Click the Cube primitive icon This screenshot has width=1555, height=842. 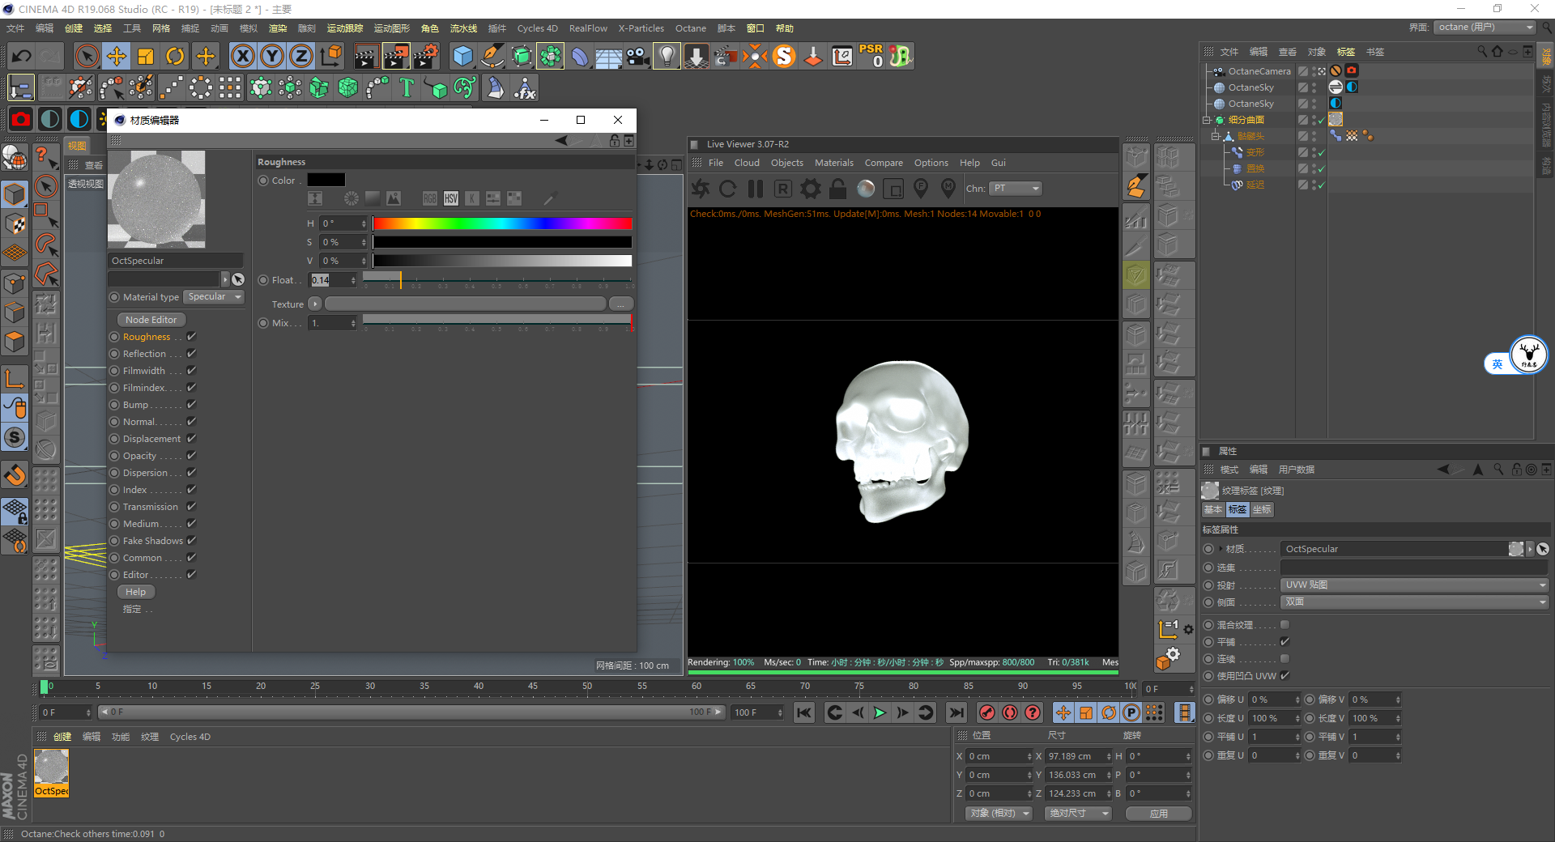click(462, 56)
